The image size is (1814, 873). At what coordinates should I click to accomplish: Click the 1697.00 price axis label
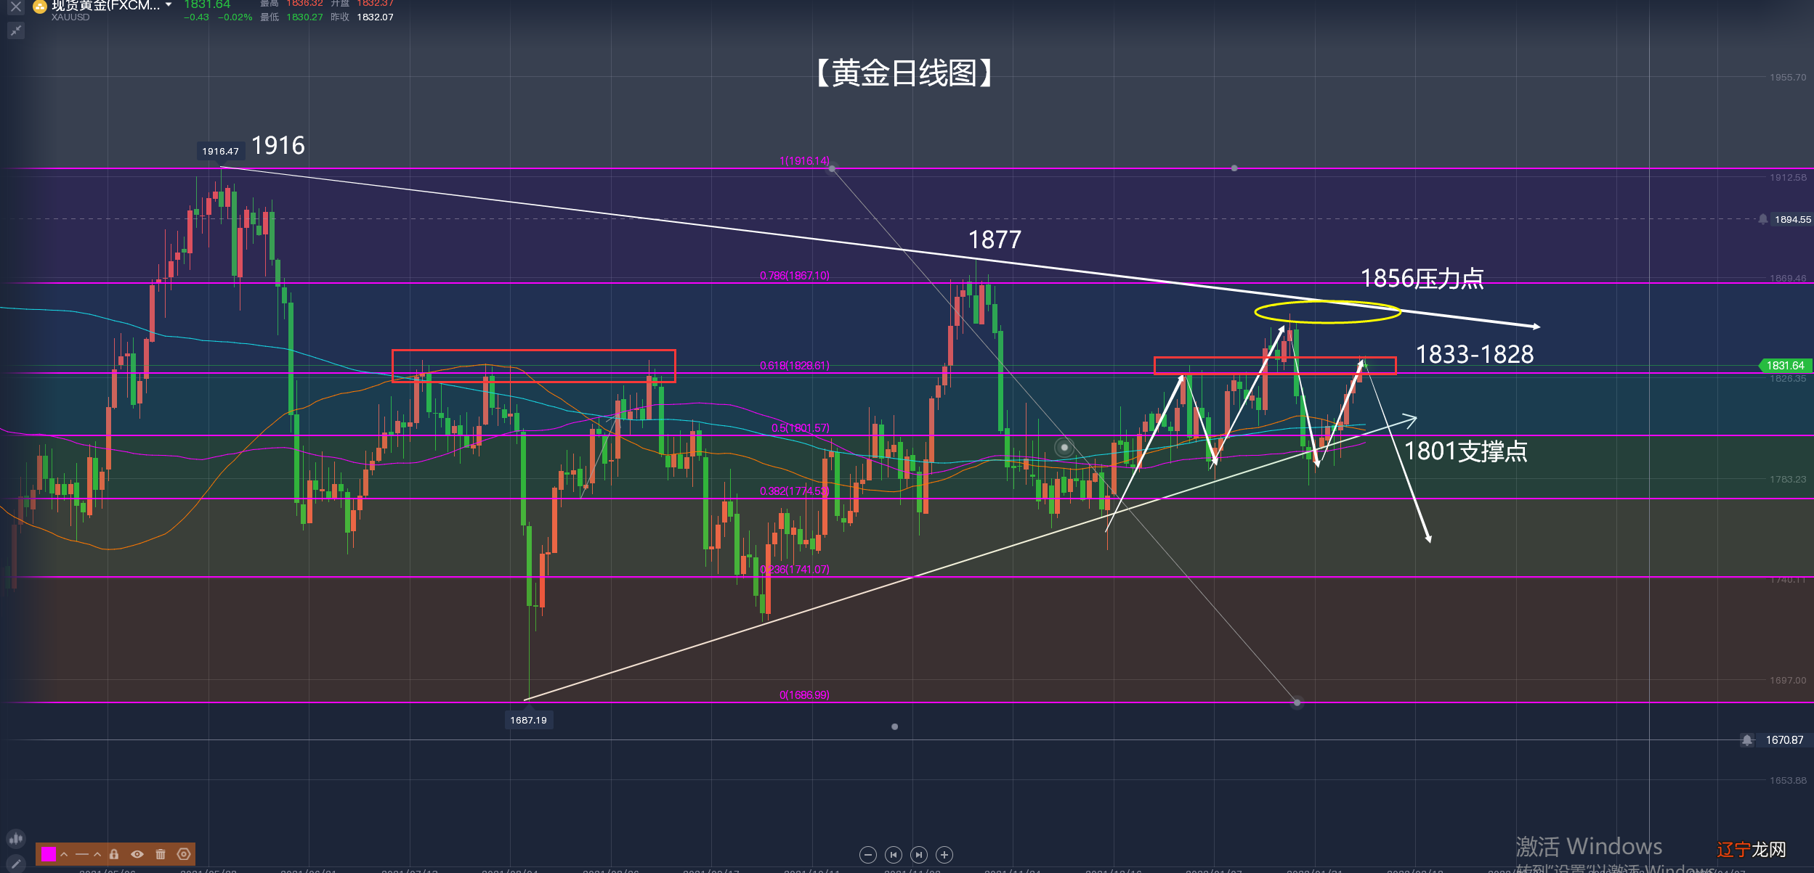(x=1788, y=680)
